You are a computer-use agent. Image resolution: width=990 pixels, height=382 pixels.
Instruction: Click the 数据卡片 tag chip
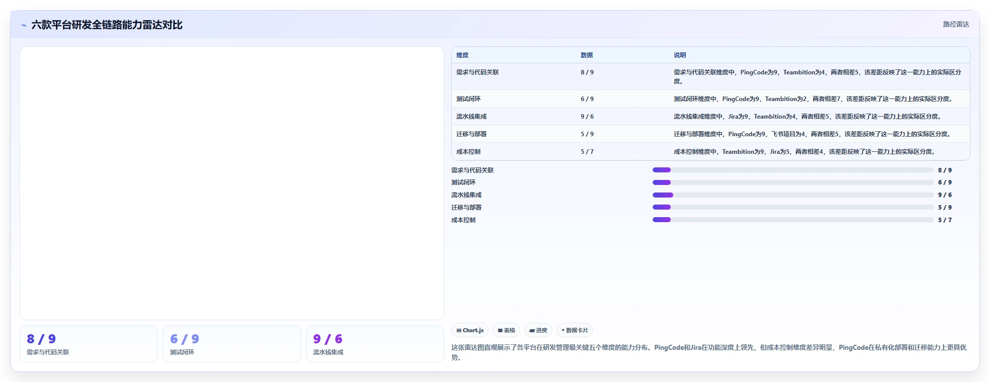(x=575, y=330)
